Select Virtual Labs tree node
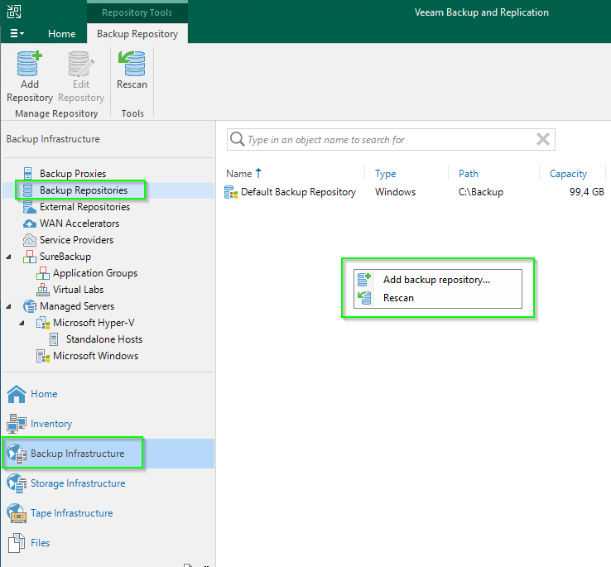Image resolution: width=611 pixels, height=567 pixels. tap(78, 290)
